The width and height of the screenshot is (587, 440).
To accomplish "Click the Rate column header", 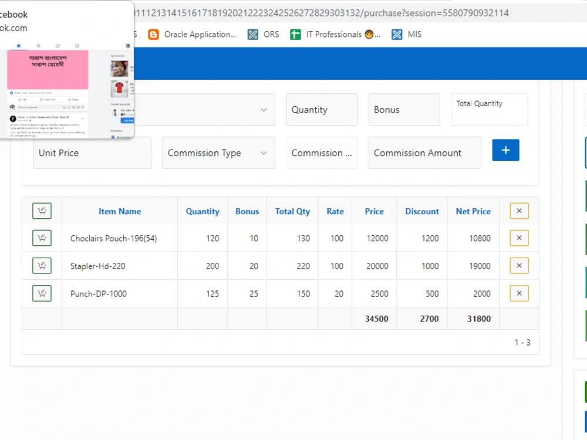I will 335,211.
